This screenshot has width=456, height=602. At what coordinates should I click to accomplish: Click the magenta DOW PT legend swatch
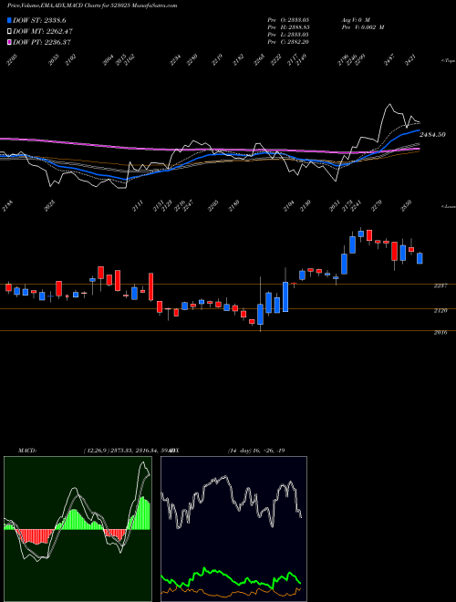[x=10, y=42]
